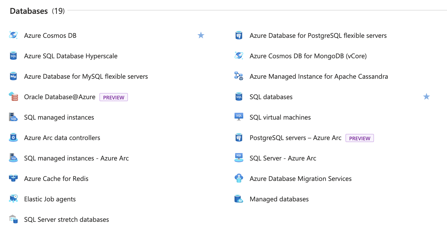The height and width of the screenshot is (231, 447).
Task: Open Elastic Job agents
Action: (50, 199)
